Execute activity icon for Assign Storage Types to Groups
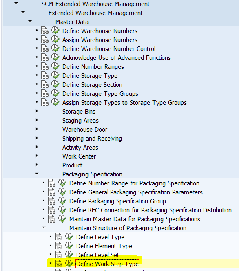 tap(55, 102)
